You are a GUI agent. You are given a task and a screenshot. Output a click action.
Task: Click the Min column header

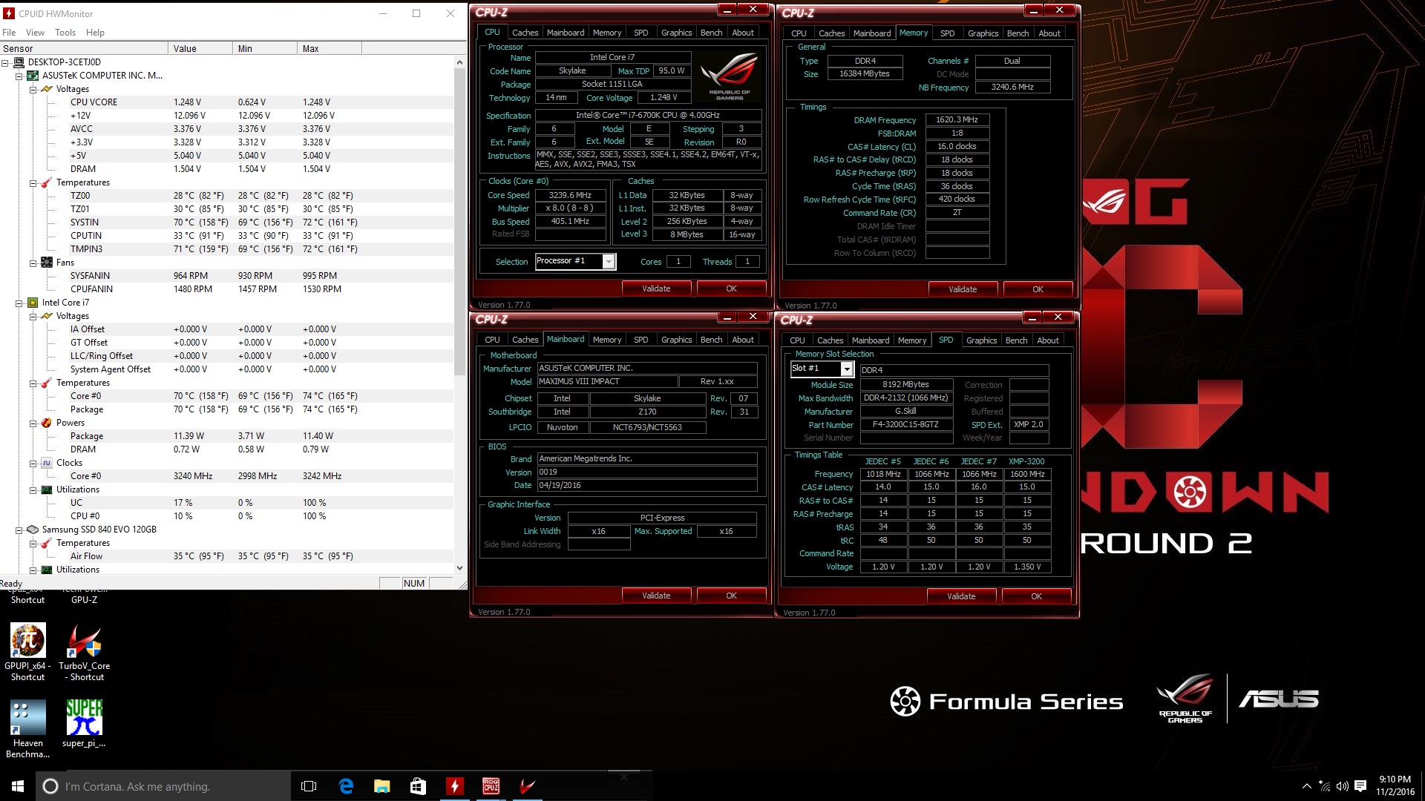tap(264, 48)
